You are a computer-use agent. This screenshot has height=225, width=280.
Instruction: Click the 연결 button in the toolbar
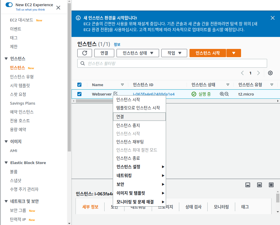(x=104, y=53)
